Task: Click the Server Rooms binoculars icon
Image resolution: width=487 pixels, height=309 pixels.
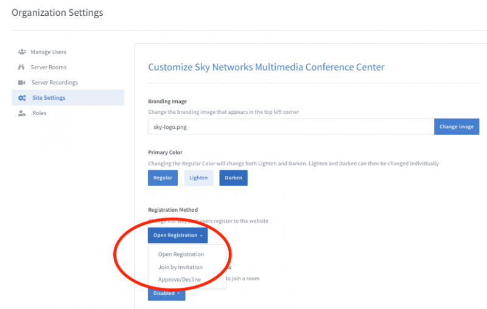Action: (21, 67)
